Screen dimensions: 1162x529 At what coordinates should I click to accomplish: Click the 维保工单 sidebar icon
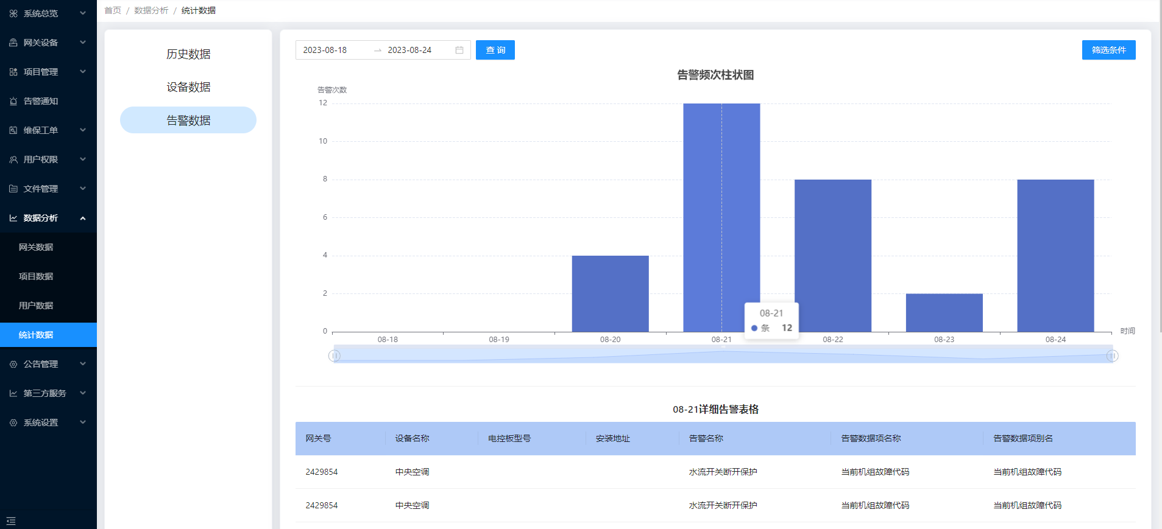click(13, 130)
